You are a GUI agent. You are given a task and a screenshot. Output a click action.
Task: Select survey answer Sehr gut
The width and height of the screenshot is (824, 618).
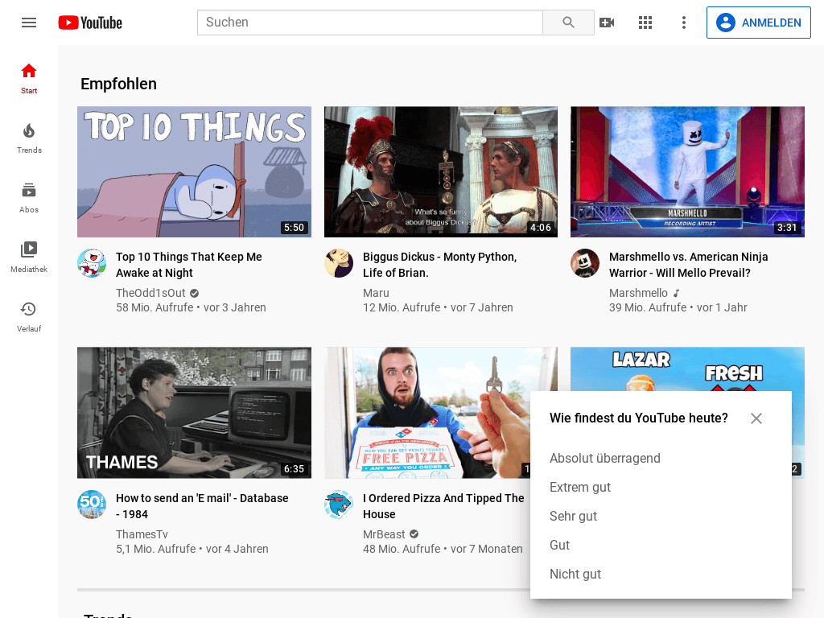pyautogui.click(x=573, y=516)
